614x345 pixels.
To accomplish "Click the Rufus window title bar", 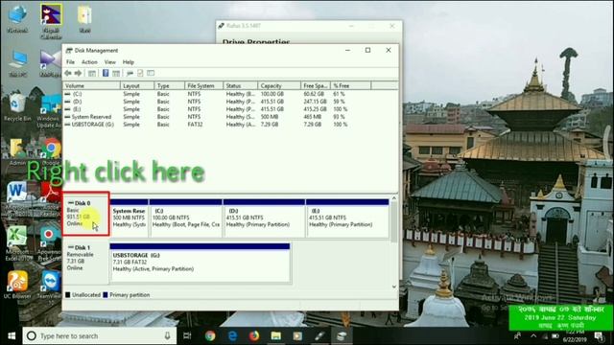I will 309,26.
